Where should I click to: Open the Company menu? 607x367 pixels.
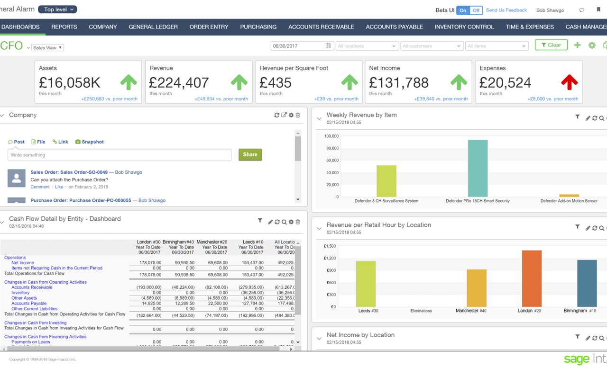point(103,27)
